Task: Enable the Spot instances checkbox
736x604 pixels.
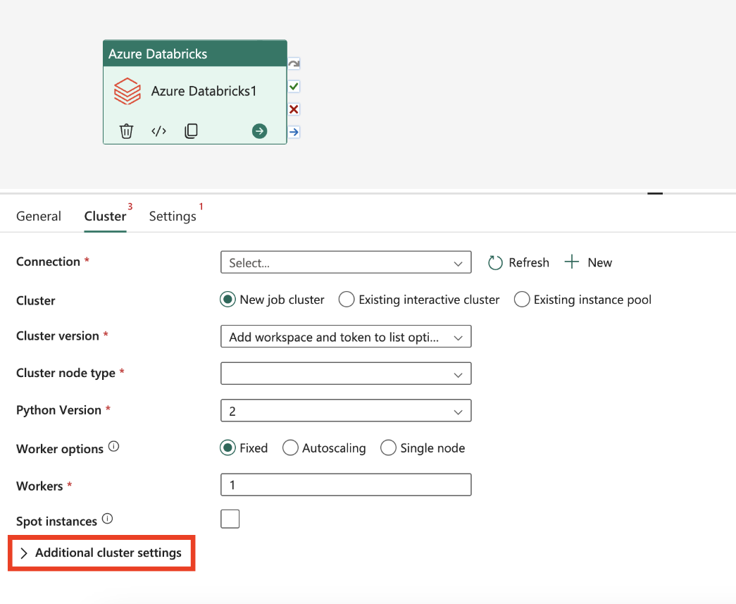Action: (230, 519)
